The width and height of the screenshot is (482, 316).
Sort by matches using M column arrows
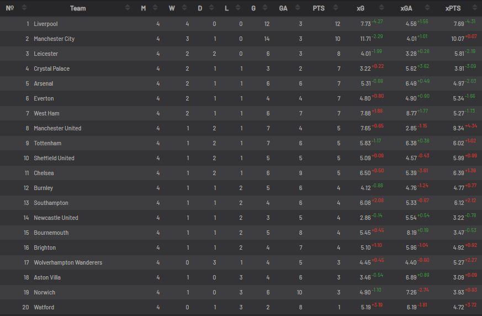[155, 8]
